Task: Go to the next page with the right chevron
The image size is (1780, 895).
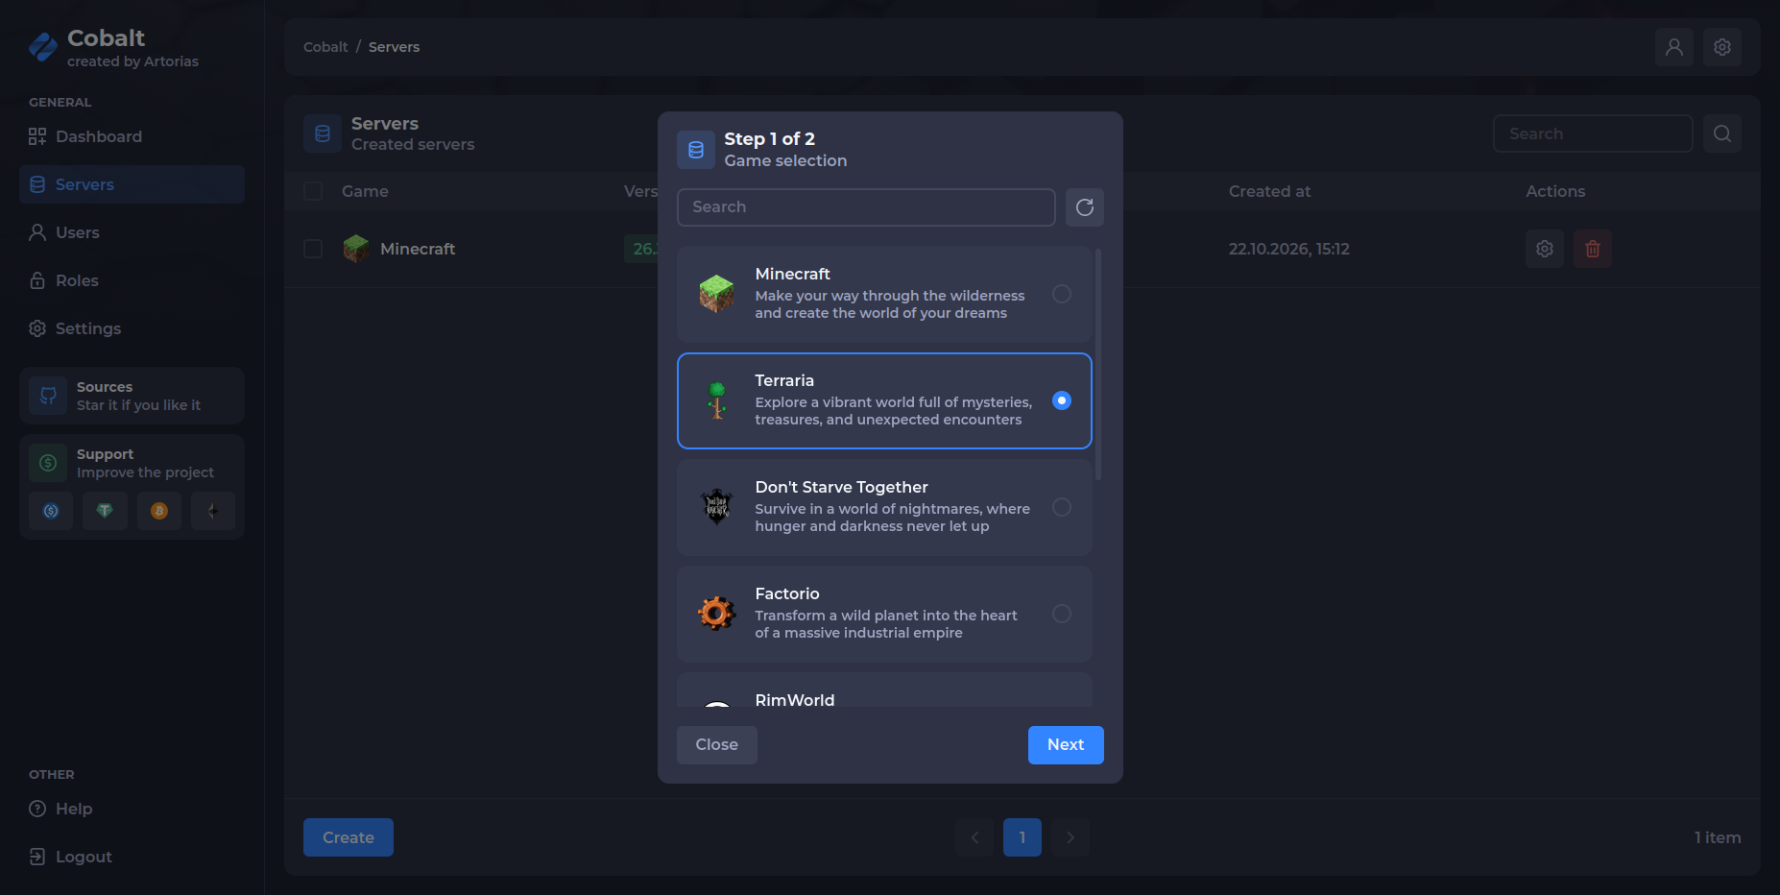Action: 1070,837
